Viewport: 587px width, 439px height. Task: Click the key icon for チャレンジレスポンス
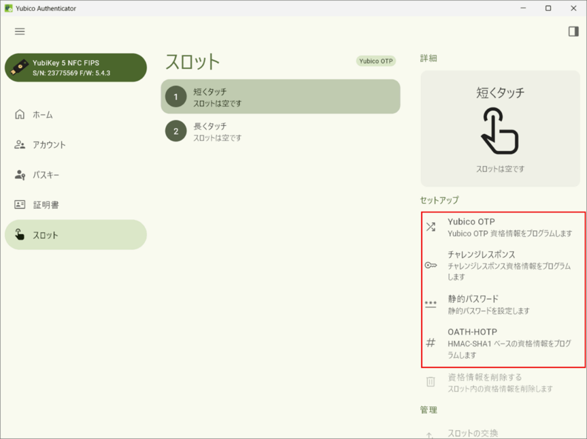[431, 265]
